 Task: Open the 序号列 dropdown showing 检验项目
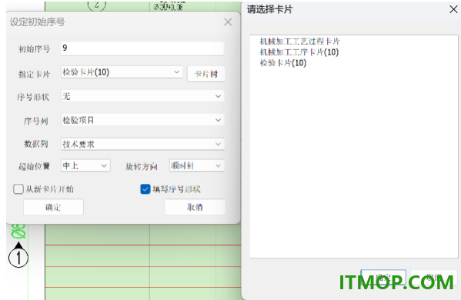click(x=142, y=120)
